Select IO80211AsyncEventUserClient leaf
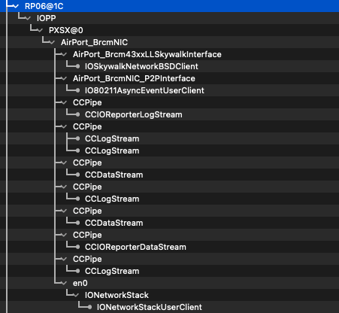 pyautogui.click(x=144, y=90)
